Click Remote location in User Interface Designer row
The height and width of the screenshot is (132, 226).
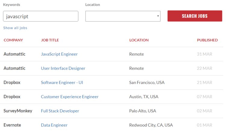click(137, 68)
